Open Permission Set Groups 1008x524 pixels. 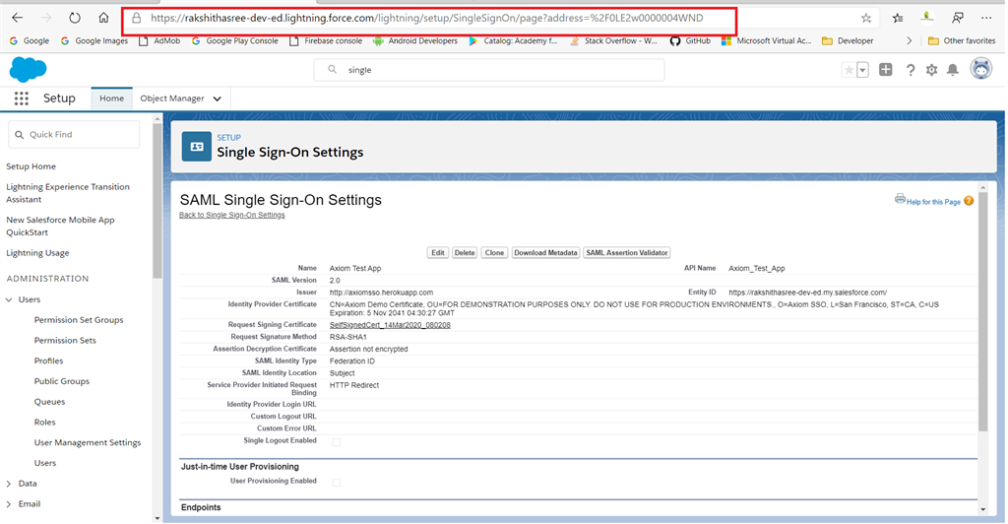(79, 319)
